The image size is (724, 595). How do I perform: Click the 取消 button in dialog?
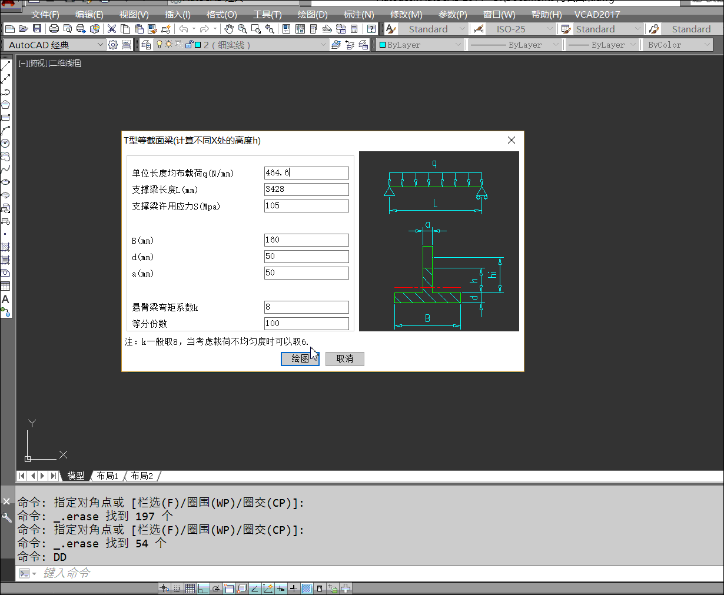(x=344, y=358)
